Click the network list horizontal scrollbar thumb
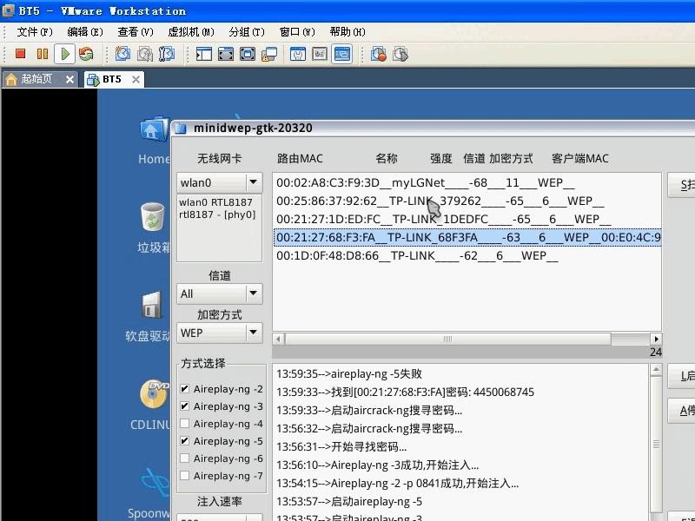 click(x=447, y=339)
